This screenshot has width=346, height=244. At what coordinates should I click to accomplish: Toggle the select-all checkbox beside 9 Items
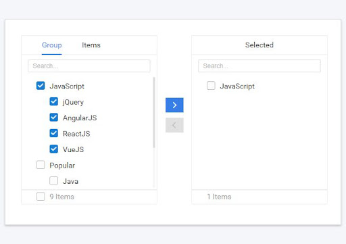coord(41,196)
